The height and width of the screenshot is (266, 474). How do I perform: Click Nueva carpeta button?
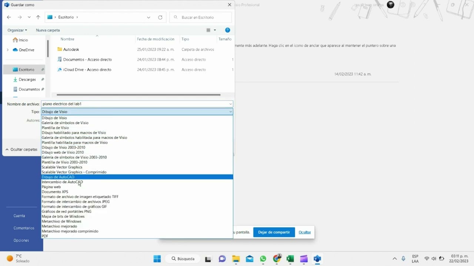click(x=48, y=30)
